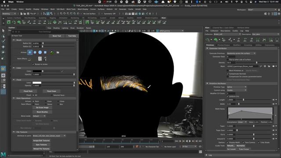Click the active 3D Paint tool icon

[3, 68]
